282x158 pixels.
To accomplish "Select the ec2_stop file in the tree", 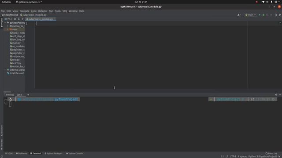I will pyautogui.click(x=17, y=36).
